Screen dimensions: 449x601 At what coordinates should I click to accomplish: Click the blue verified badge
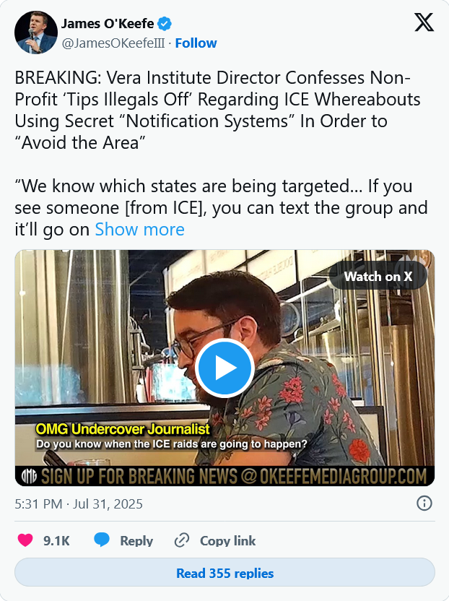[165, 24]
